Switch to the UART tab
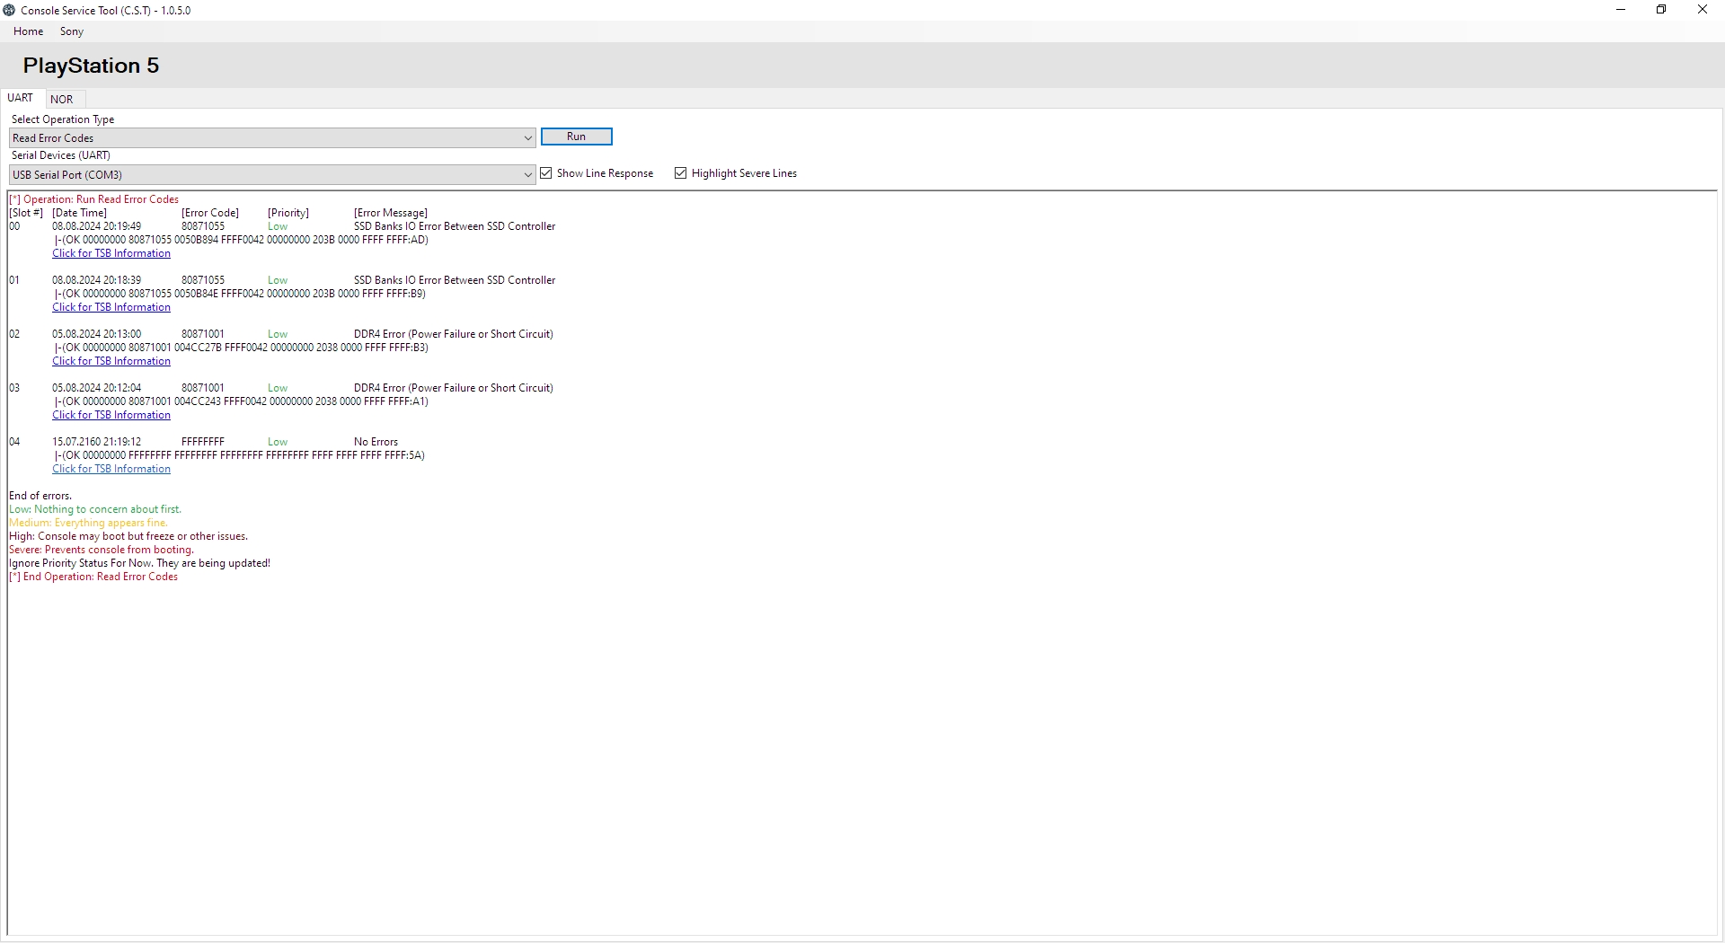1725x943 pixels. pyautogui.click(x=21, y=98)
